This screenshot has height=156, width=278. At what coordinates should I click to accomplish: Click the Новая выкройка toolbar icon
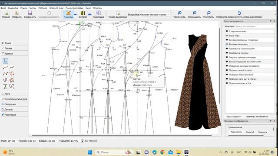tap(118, 13)
